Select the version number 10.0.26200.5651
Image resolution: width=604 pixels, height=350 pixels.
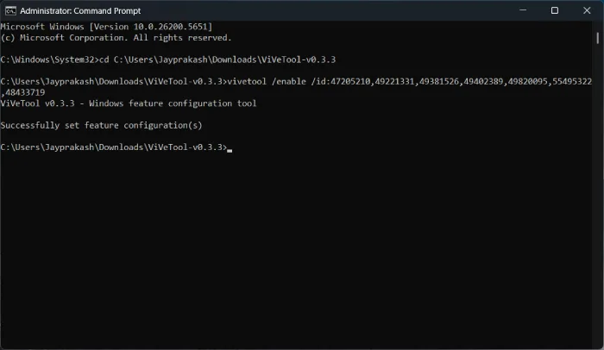[170, 27]
